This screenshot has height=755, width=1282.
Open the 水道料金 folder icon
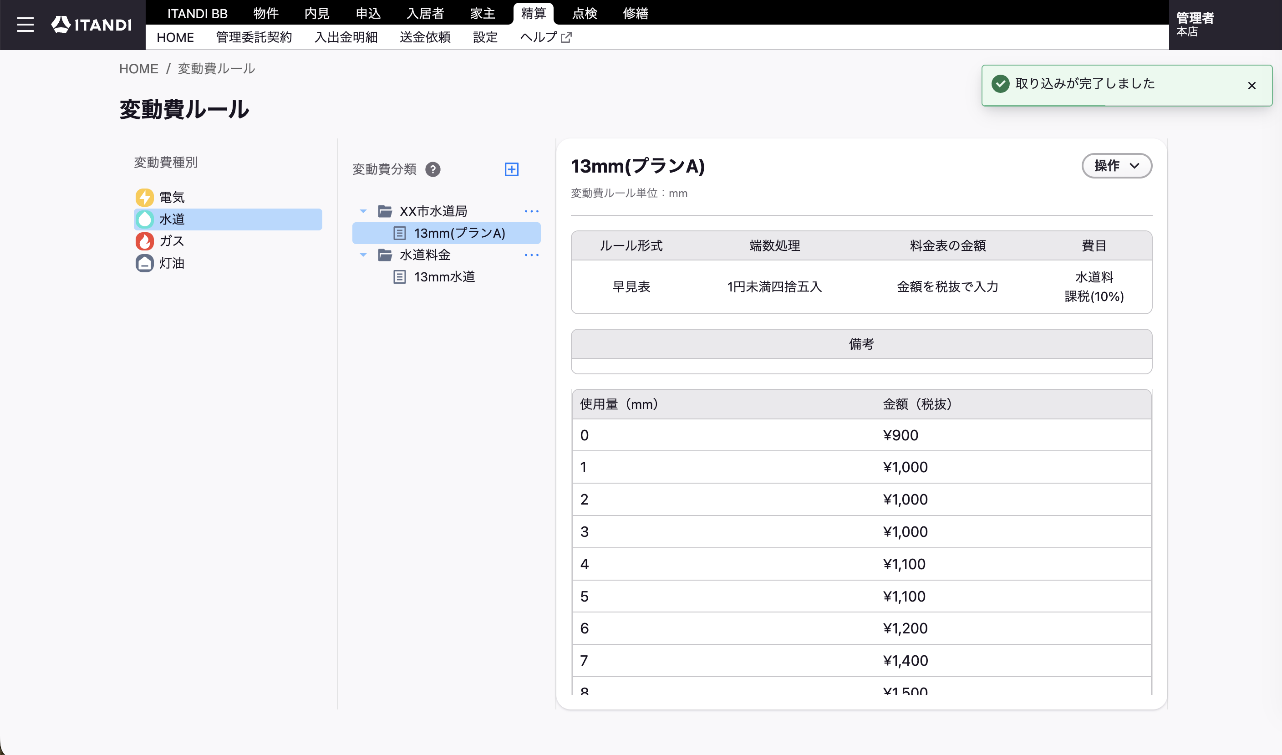(x=385, y=255)
